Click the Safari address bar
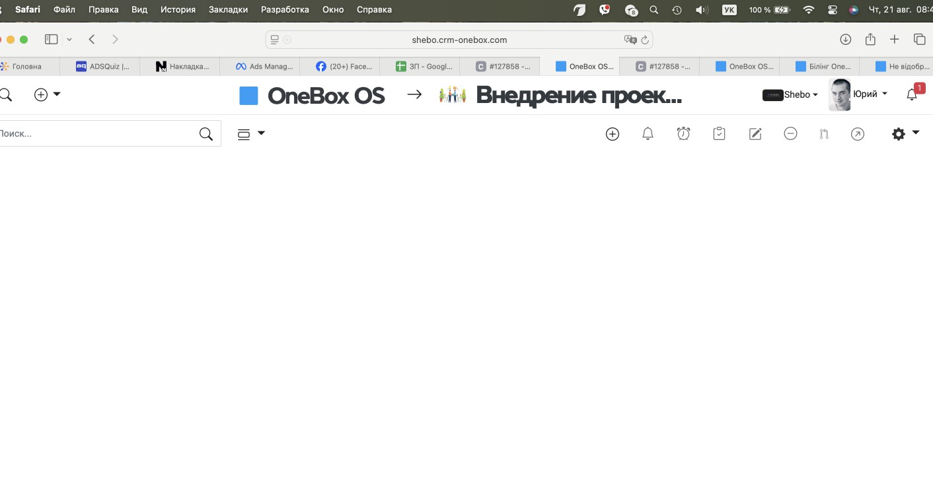The height and width of the screenshot is (494, 933). point(459,40)
